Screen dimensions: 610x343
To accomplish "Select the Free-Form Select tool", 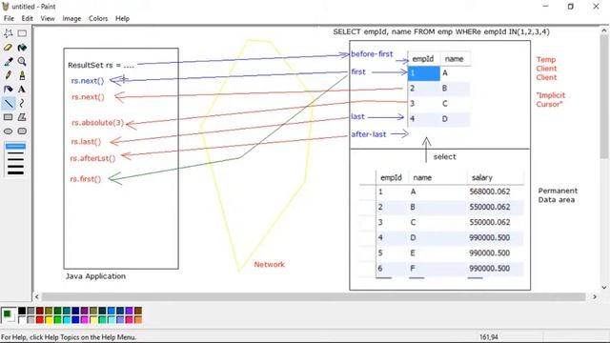I will tap(9, 33).
